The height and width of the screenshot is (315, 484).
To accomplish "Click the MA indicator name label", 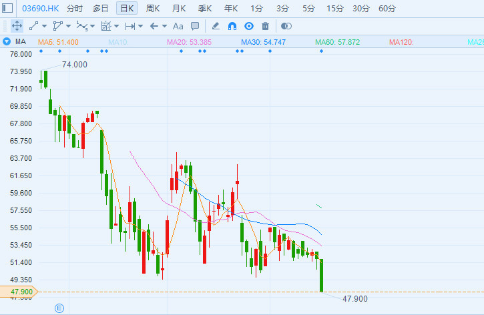I will pyautogui.click(x=21, y=41).
